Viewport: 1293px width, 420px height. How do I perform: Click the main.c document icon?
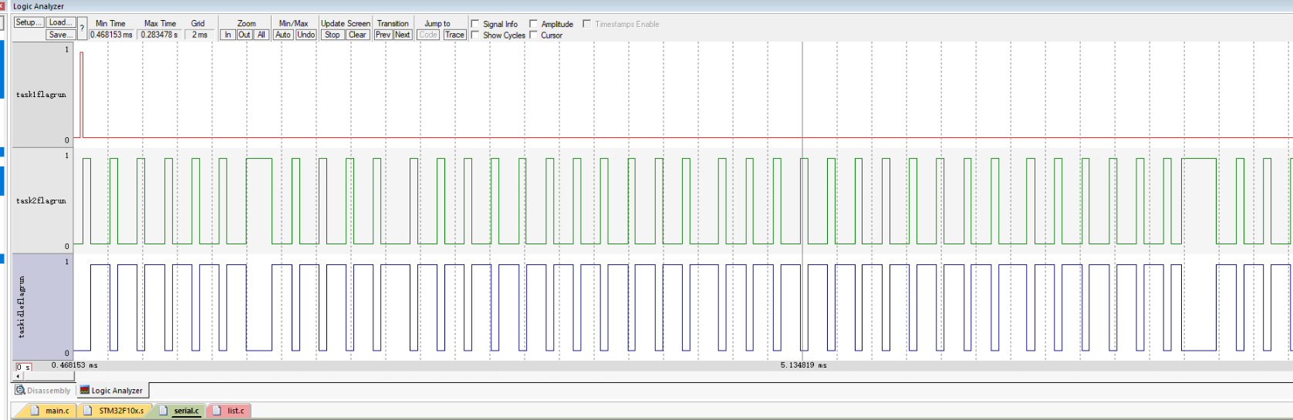pos(35,411)
